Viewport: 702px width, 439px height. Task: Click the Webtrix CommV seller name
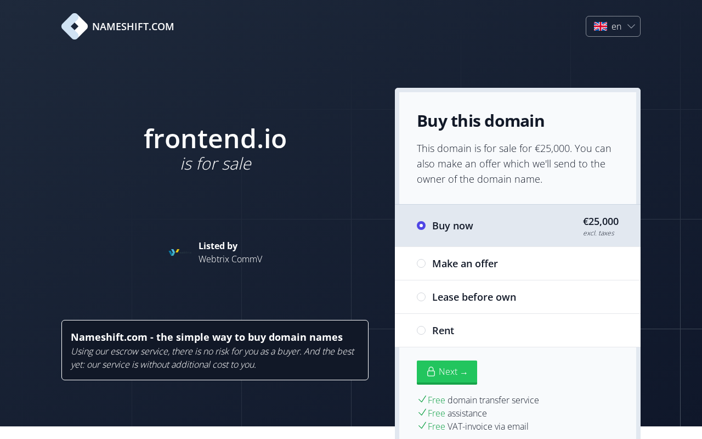point(230,259)
